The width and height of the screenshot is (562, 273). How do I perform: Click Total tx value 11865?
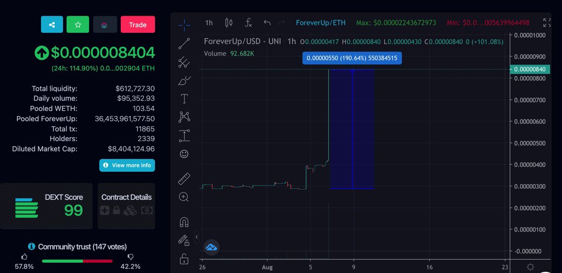[145, 129]
